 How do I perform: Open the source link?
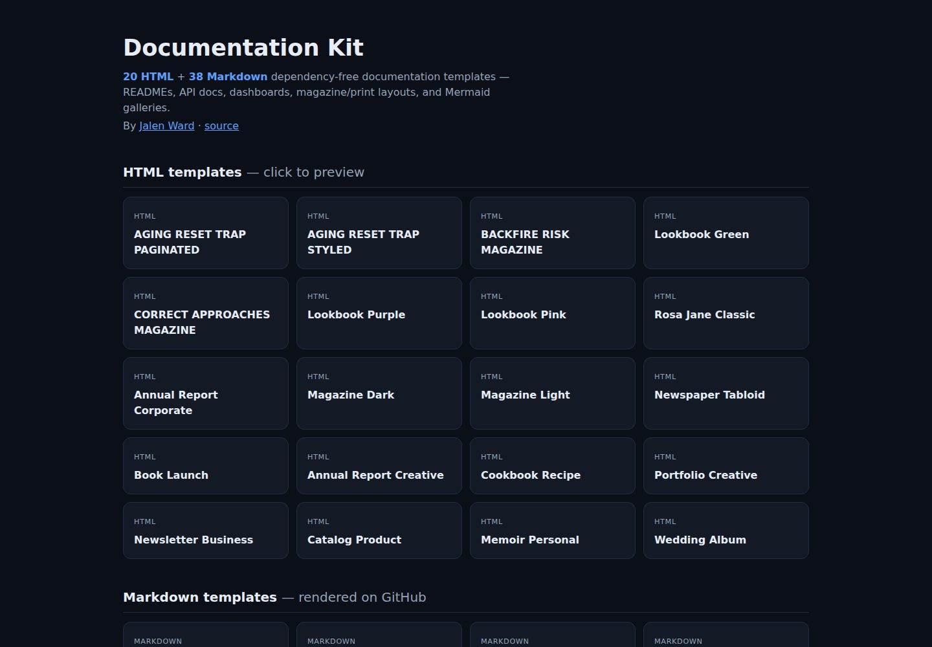(x=221, y=126)
